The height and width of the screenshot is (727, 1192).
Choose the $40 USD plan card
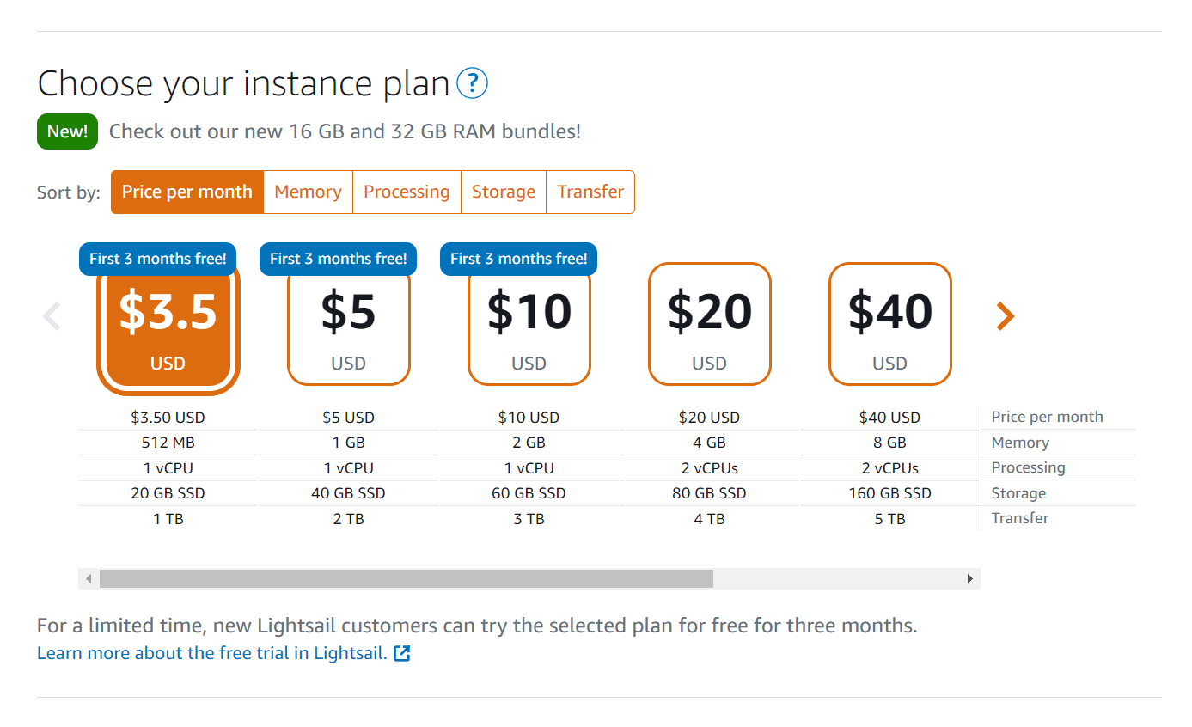tap(889, 324)
